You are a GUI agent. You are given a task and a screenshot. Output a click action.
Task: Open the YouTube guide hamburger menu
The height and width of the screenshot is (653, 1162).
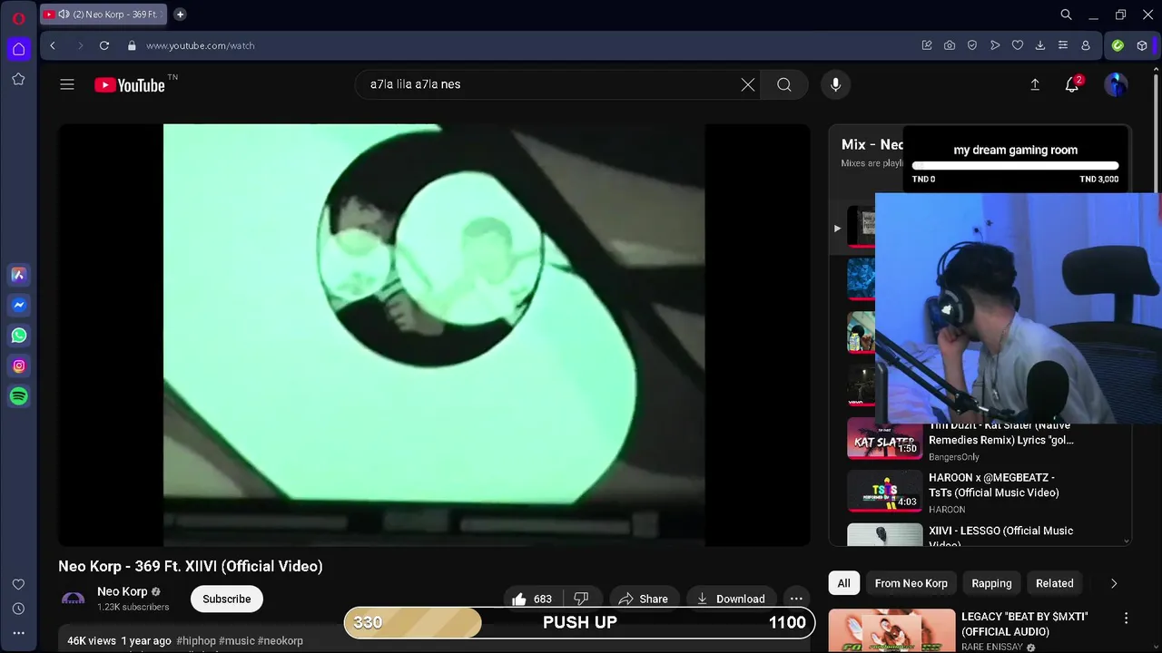[67, 84]
